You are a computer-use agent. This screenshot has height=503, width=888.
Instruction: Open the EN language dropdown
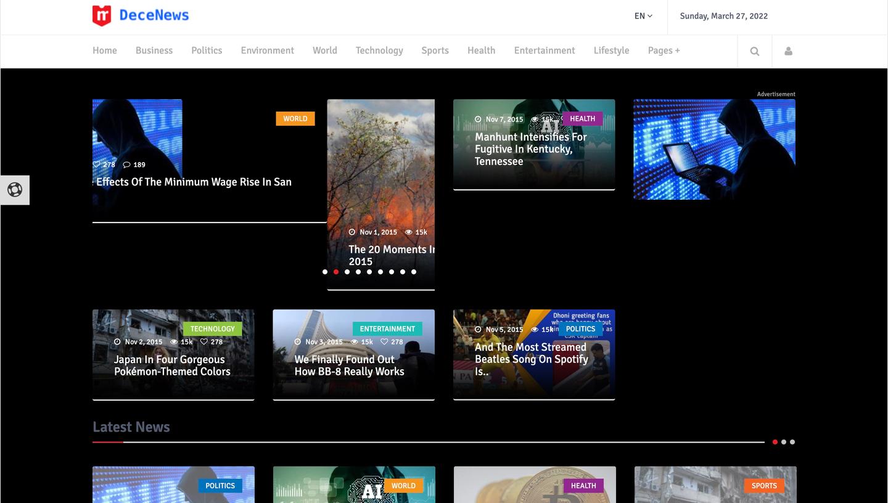(x=643, y=16)
